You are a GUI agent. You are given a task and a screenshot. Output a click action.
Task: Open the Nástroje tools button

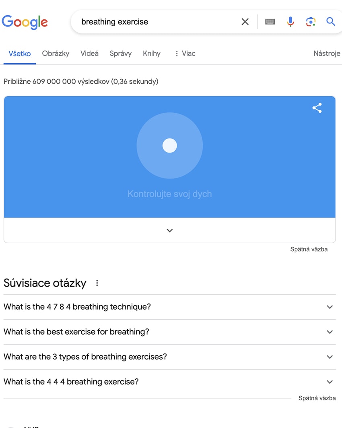tap(327, 54)
